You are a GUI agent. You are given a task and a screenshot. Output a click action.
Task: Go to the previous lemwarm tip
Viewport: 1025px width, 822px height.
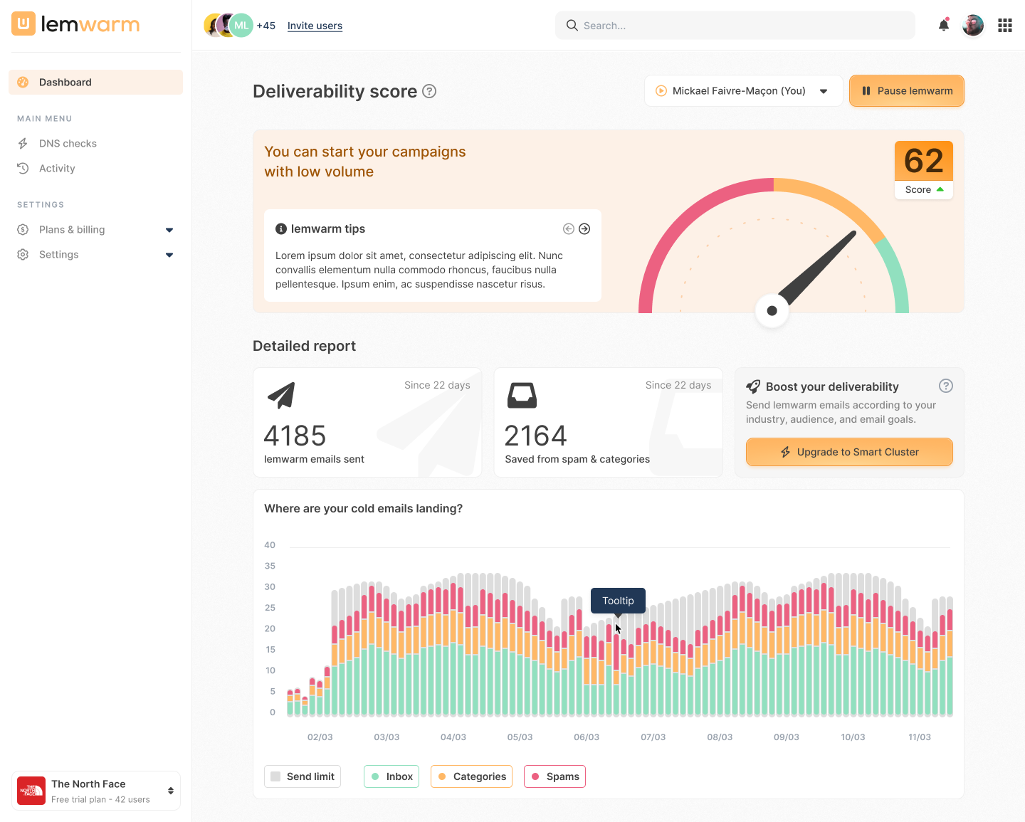tap(568, 229)
